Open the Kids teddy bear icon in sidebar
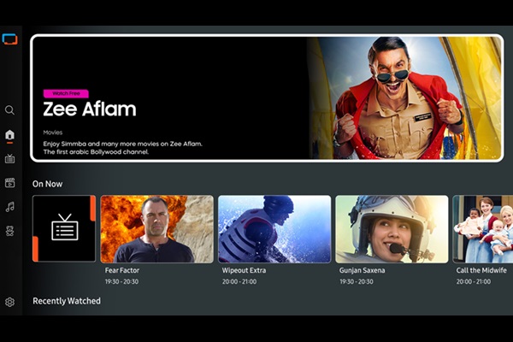 (9, 231)
